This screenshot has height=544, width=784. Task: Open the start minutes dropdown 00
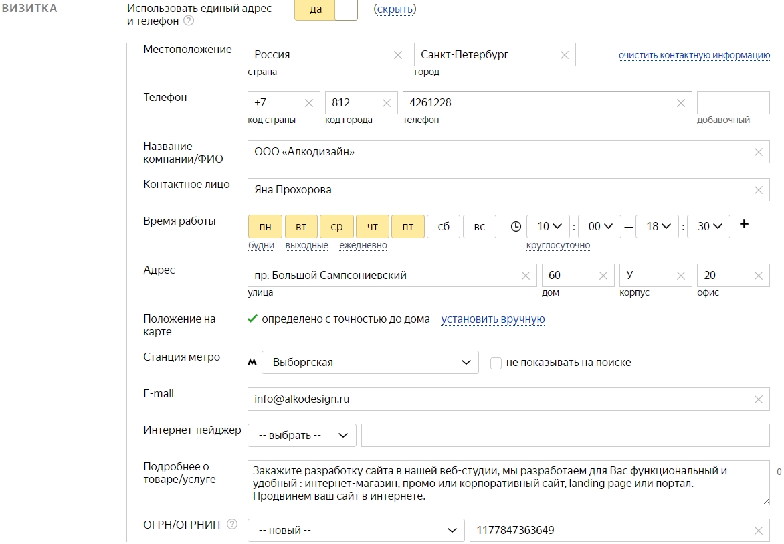pyautogui.click(x=600, y=227)
